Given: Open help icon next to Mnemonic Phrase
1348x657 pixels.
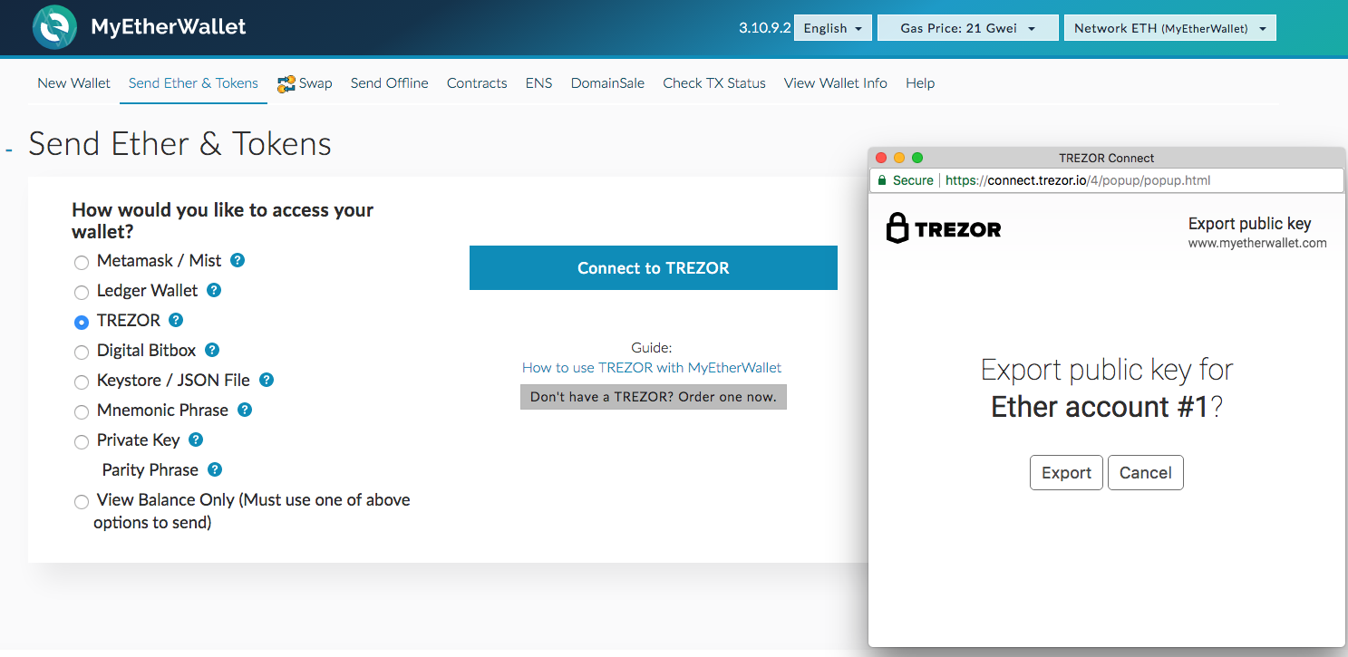Looking at the screenshot, I should point(245,410).
